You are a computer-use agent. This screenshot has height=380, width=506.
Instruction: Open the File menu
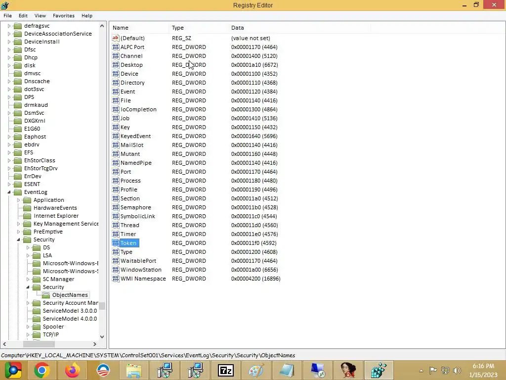click(7, 15)
